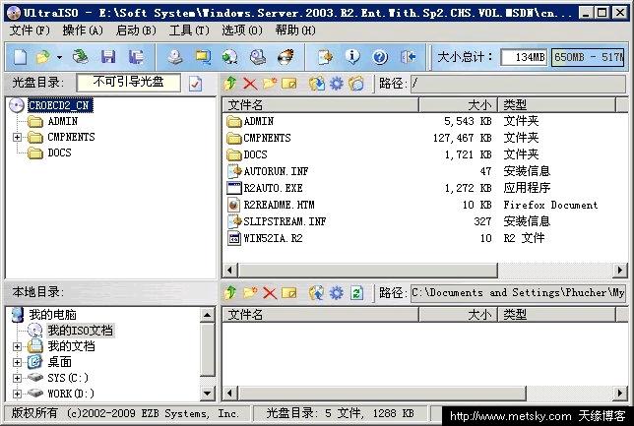
Task: Click the Open CD/DVD icon with green arrow
Action: click(x=80, y=57)
